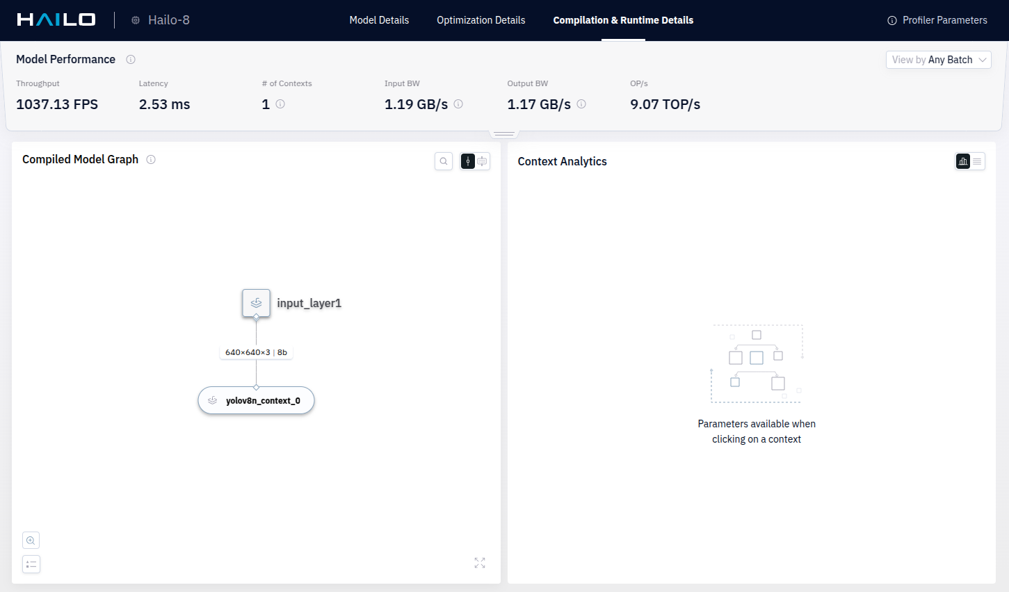
Task: Collapse the Model Performance panel handle
Action: pyautogui.click(x=504, y=133)
